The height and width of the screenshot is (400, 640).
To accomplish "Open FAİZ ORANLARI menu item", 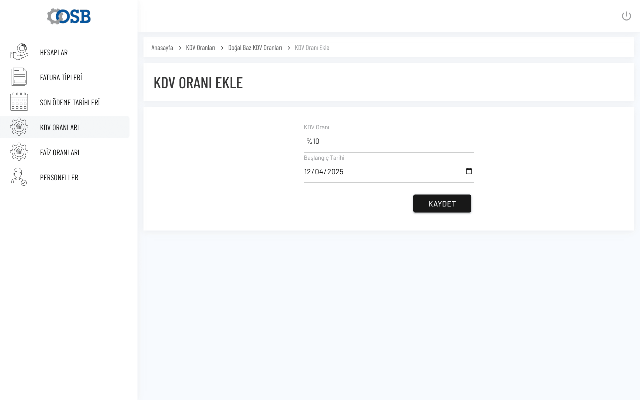I will click(x=59, y=153).
